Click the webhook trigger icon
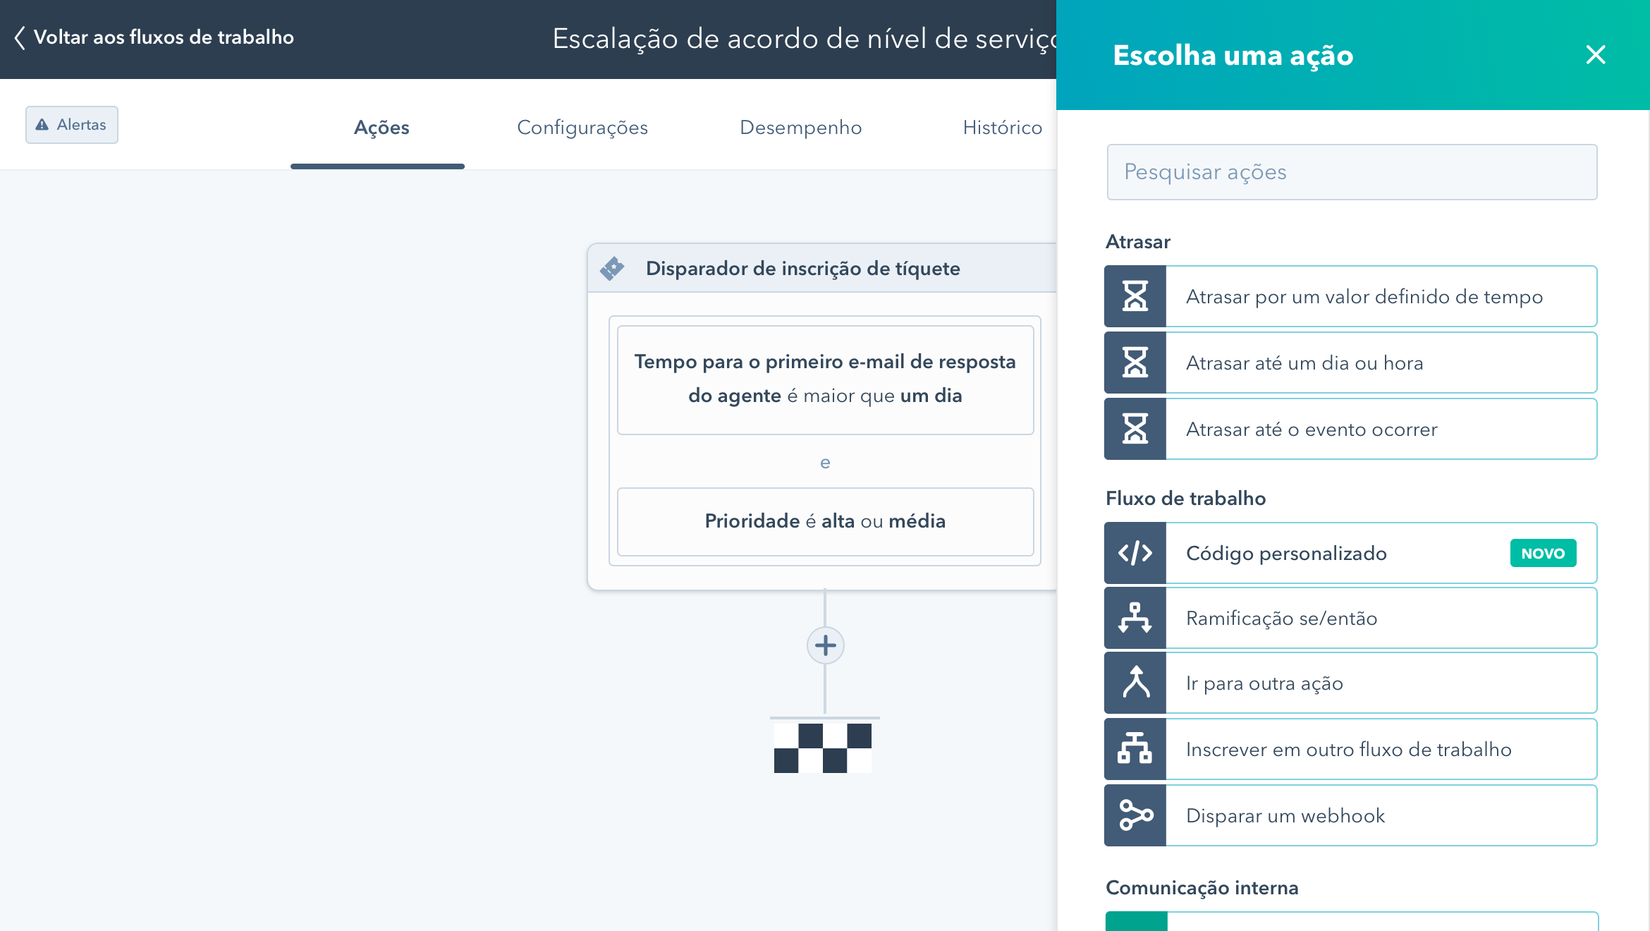Viewport: 1650px width, 931px height. 1135,815
